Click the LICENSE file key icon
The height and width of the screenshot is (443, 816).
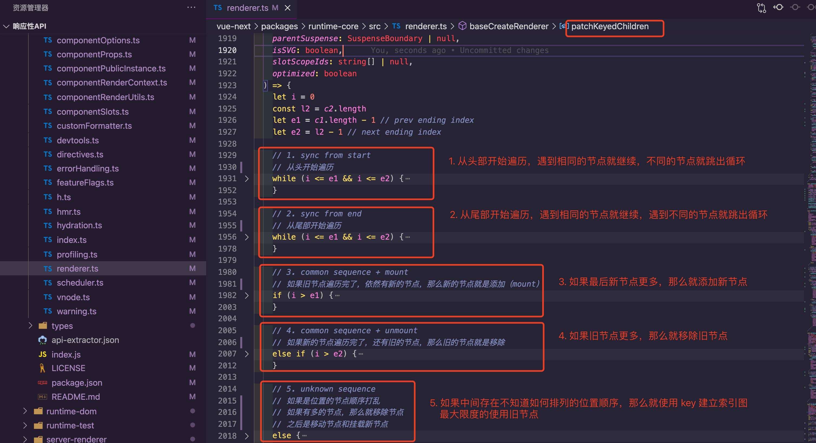coord(42,368)
